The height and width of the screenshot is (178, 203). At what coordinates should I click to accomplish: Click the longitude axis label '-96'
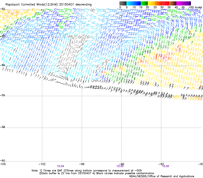122,164
